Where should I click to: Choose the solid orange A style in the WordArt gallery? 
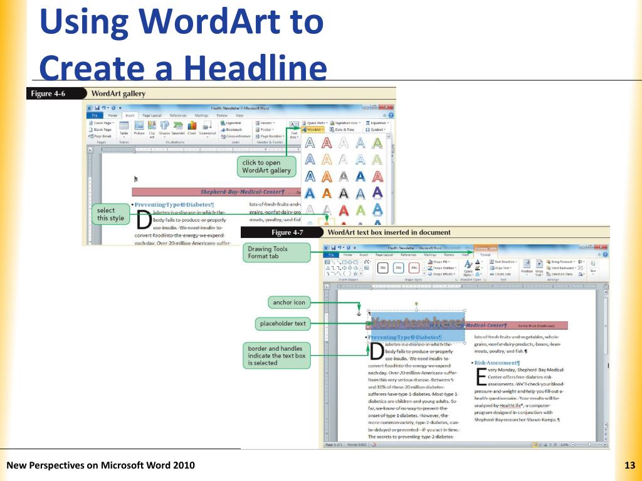click(326, 193)
